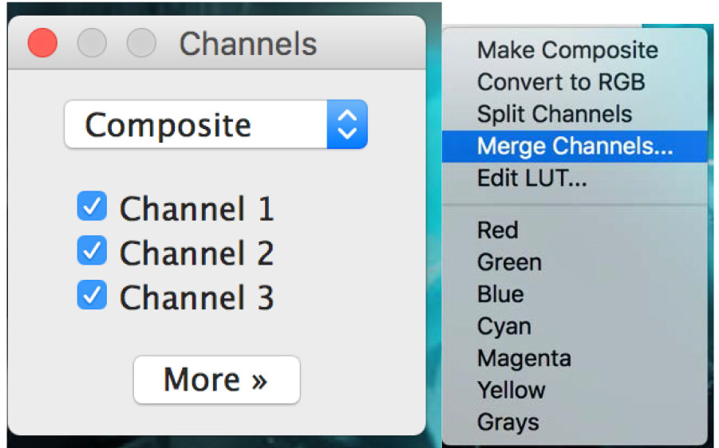
Task: Click the More » button
Action: coord(217,379)
